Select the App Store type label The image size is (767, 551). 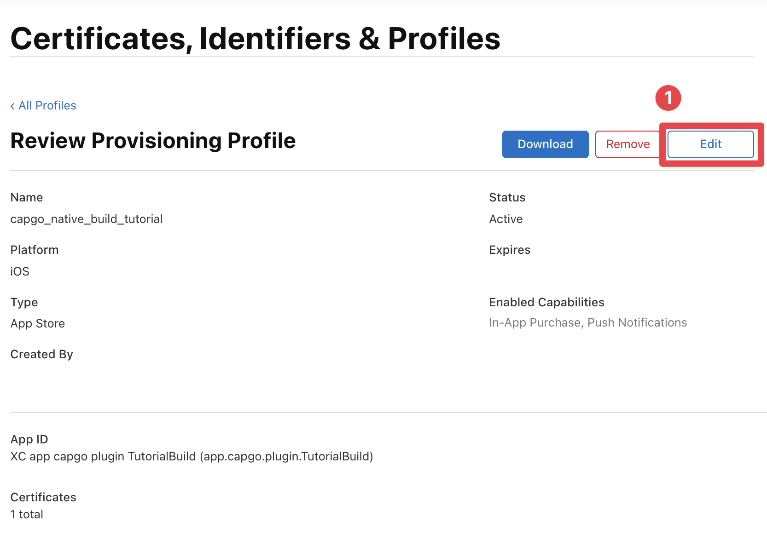pyautogui.click(x=38, y=323)
